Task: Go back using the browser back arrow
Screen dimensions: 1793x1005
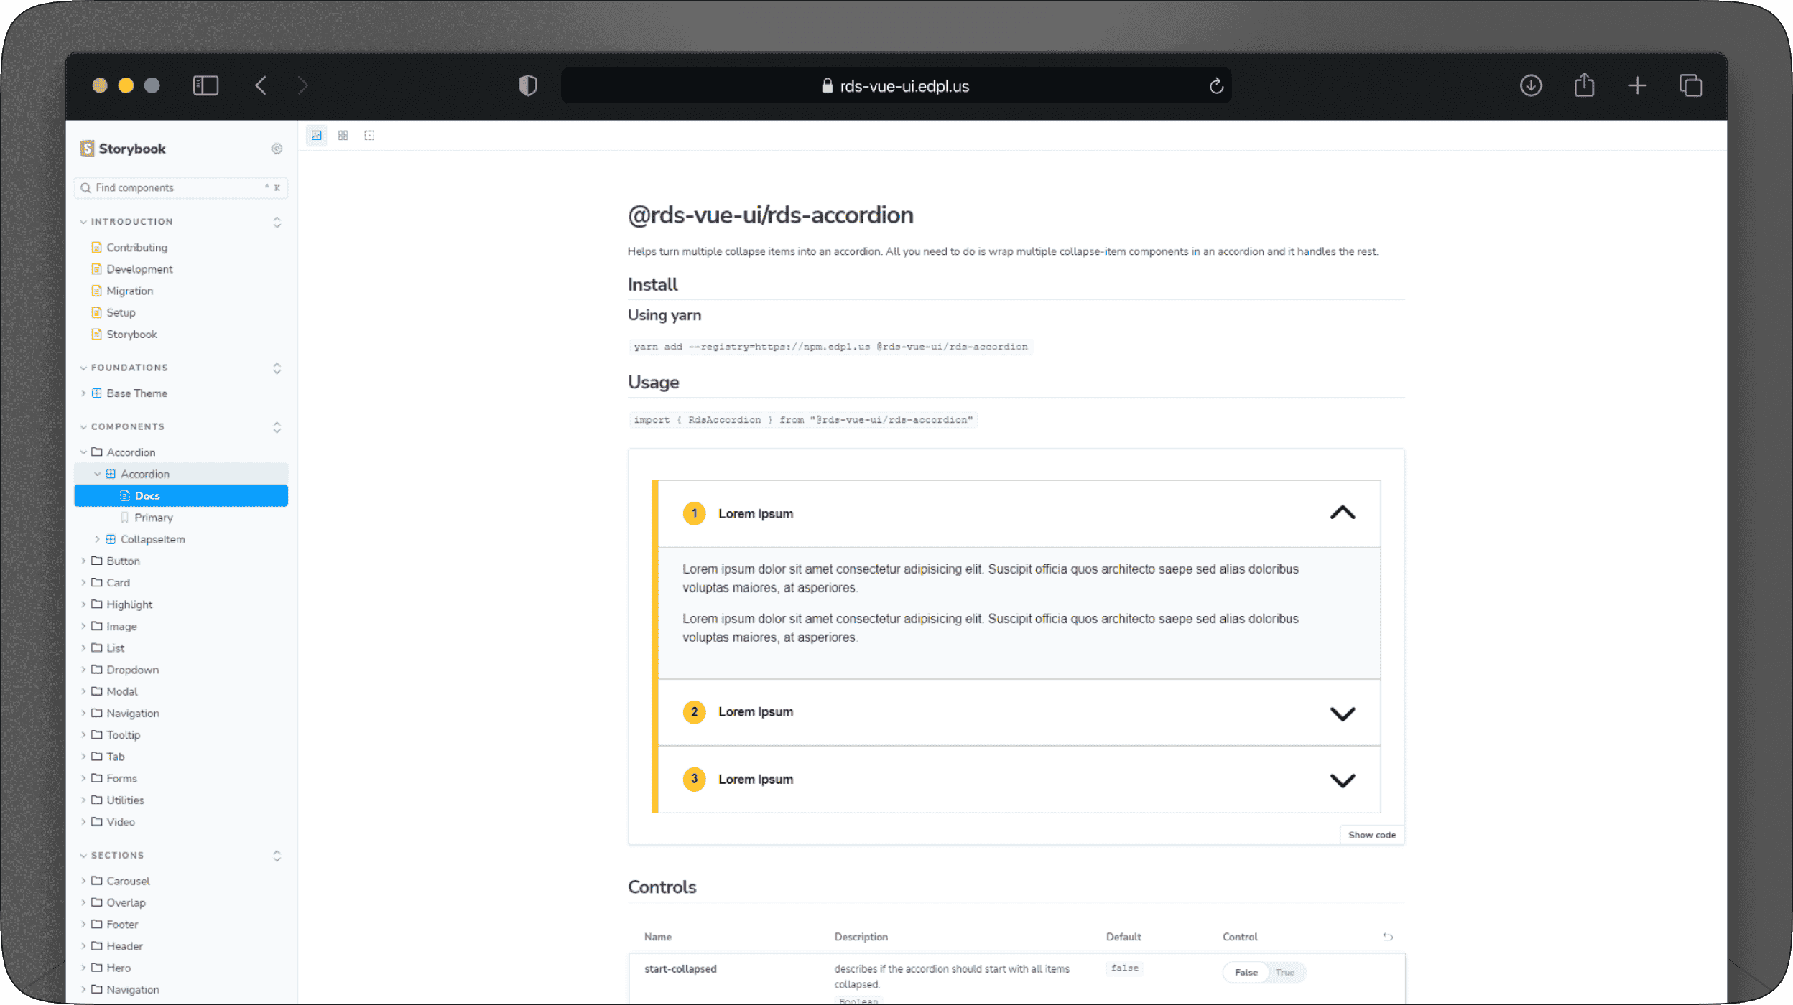Action: (261, 86)
